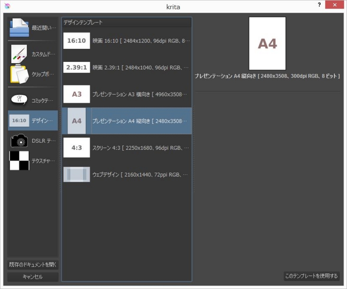
Task: Click the Krita logo in the title bar
Action: (7, 6)
